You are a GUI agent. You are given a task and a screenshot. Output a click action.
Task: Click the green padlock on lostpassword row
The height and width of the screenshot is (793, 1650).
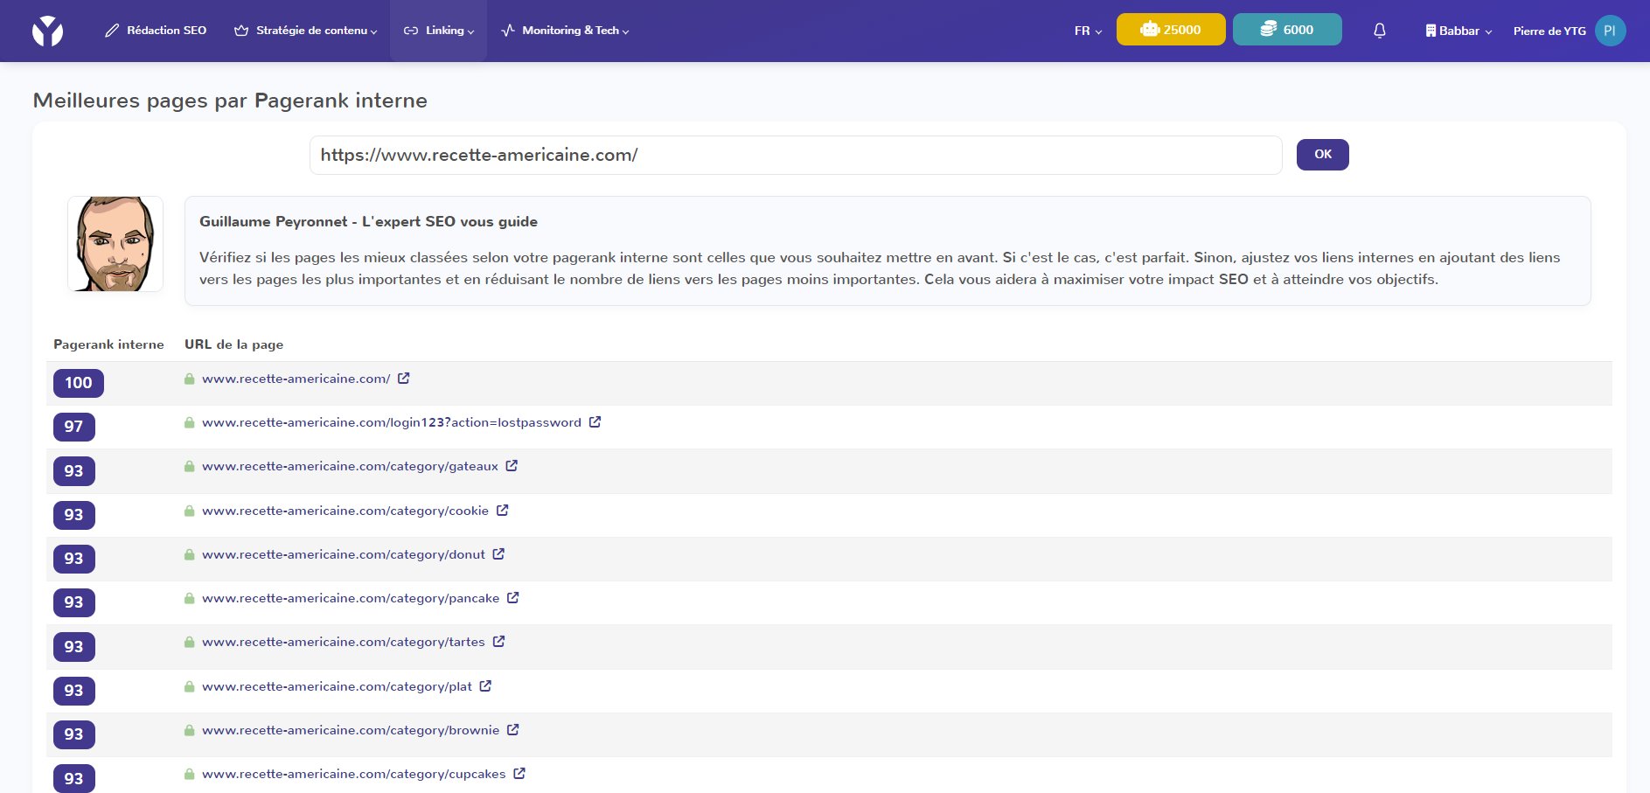point(189,422)
